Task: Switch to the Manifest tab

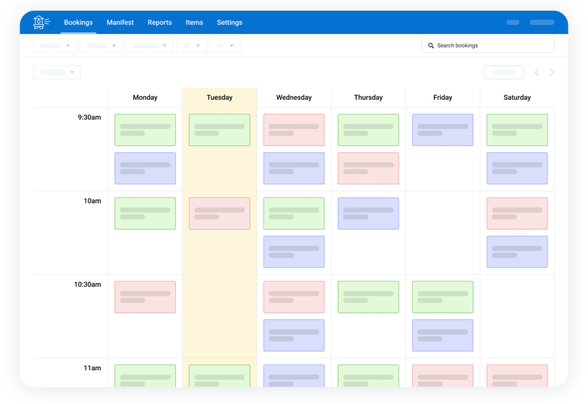Action: click(120, 22)
